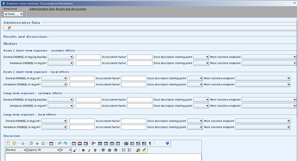Click the window title bar app icon

click(x=4, y=4)
